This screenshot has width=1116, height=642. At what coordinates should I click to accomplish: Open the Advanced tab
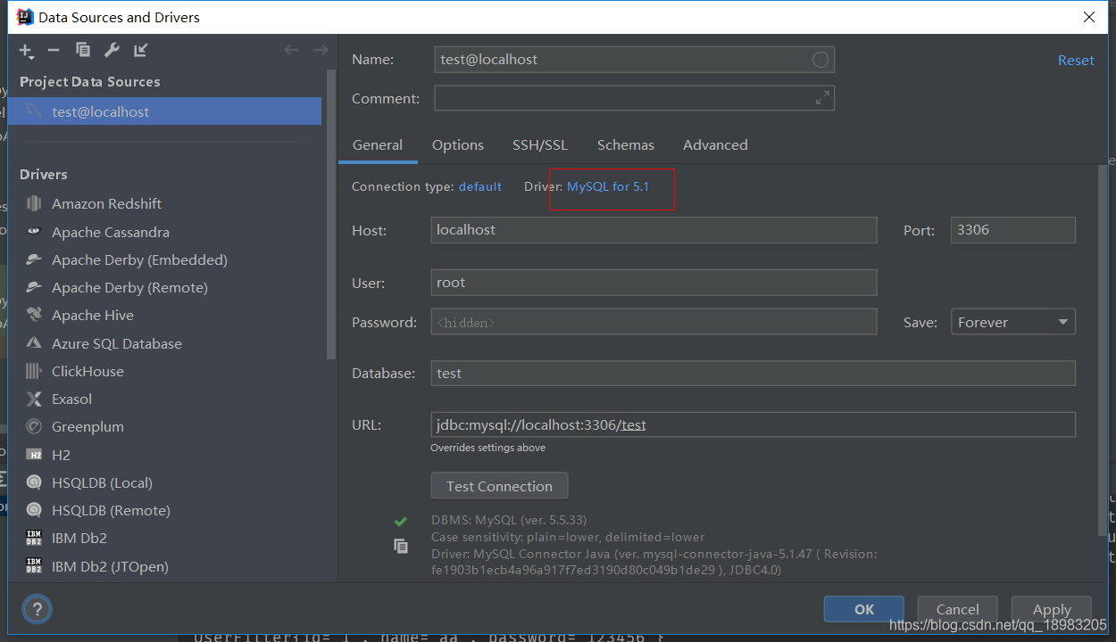coord(715,144)
